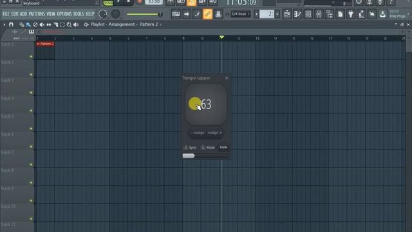
Task: Click the download content library icon
Action: (382, 14)
